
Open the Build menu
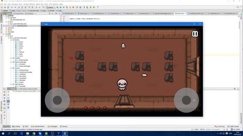38,4
